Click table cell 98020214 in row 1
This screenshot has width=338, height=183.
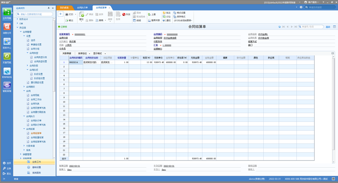point(76,62)
